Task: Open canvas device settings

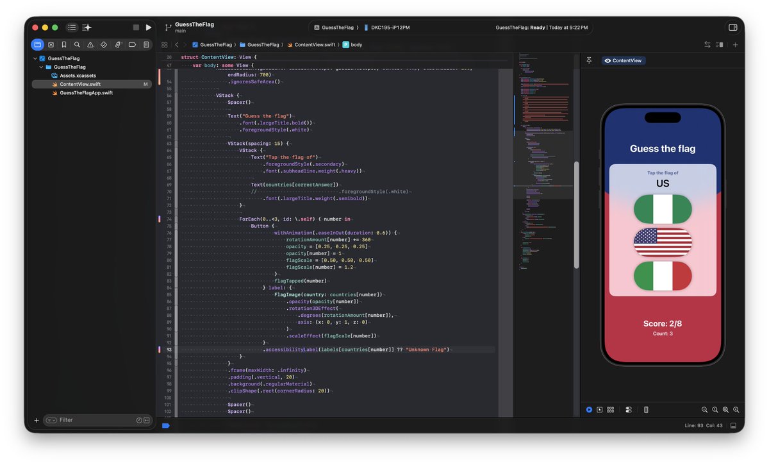Action: 629,410
